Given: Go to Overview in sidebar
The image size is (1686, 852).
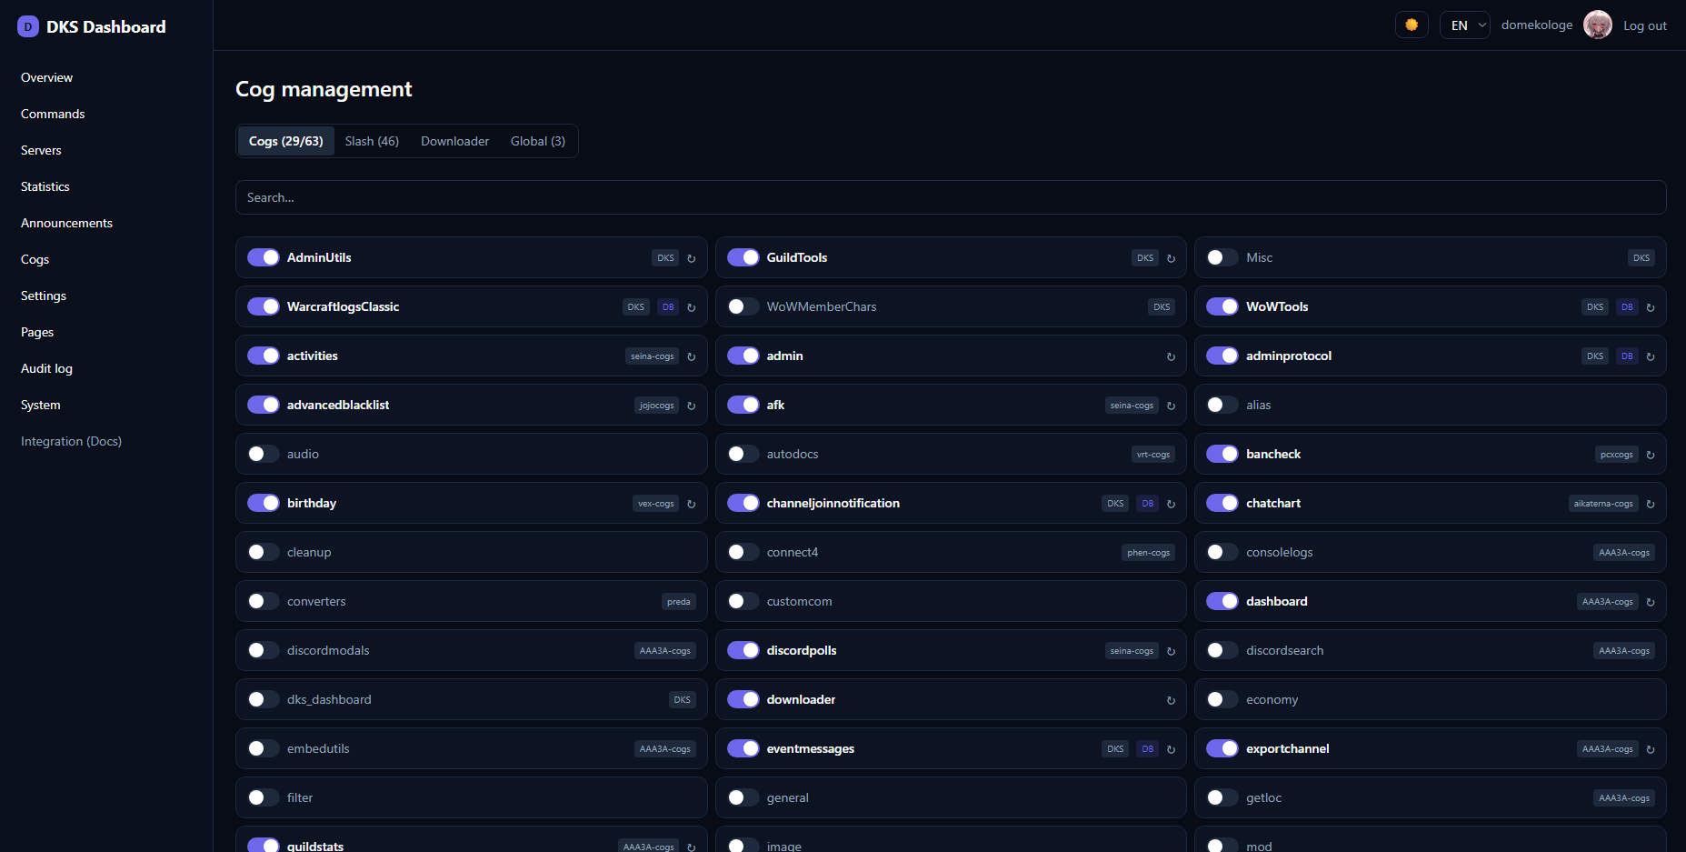Looking at the screenshot, I should 47,77.
